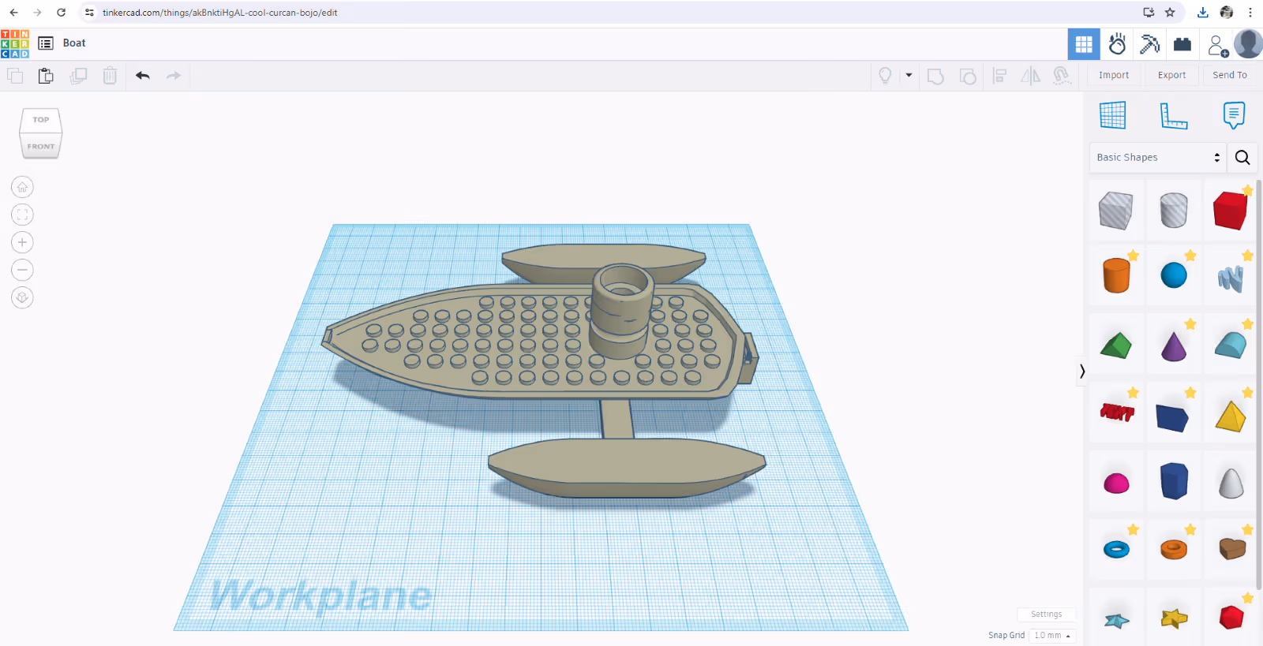Select the Box hole shape
The height and width of the screenshot is (646, 1263).
tap(1115, 211)
